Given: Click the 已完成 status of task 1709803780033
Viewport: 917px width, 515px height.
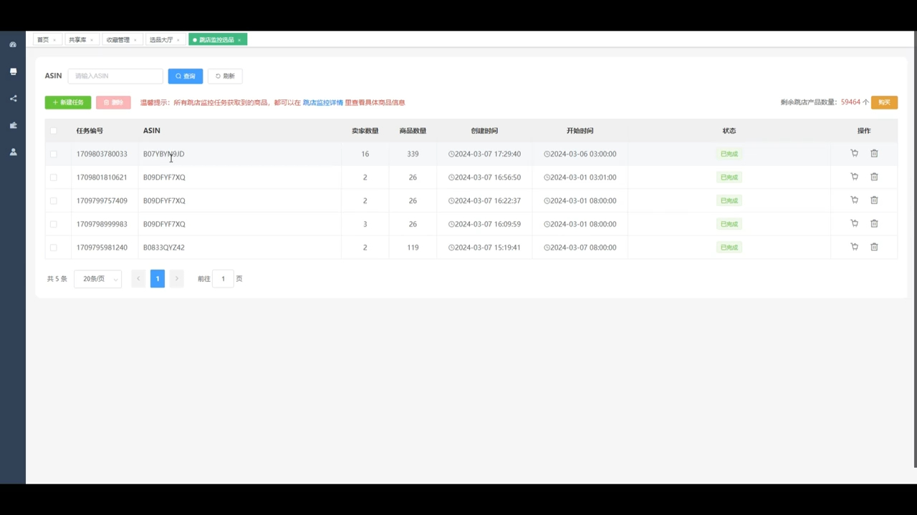Looking at the screenshot, I should click(x=729, y=154).
